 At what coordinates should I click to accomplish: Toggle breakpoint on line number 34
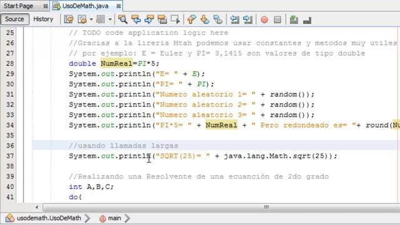pyautogui.click(x=10, y=125)
